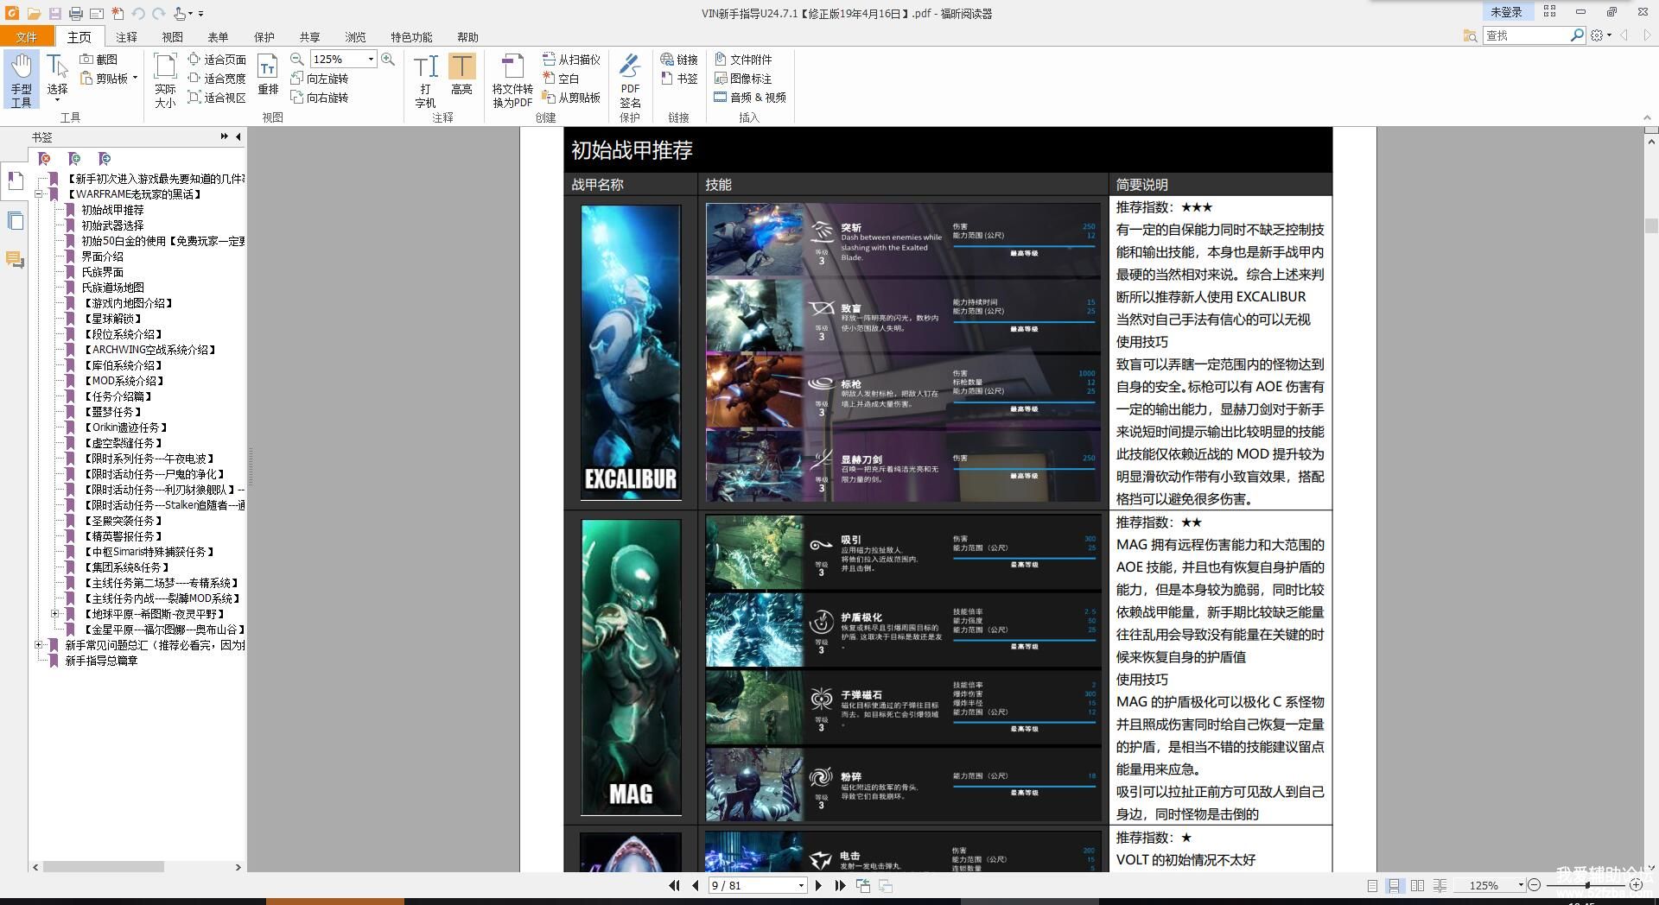The height and width of the screenshot is (905, 1659).
Task: Switch to the Protect (保护) tab
Action: click(264, 36)
